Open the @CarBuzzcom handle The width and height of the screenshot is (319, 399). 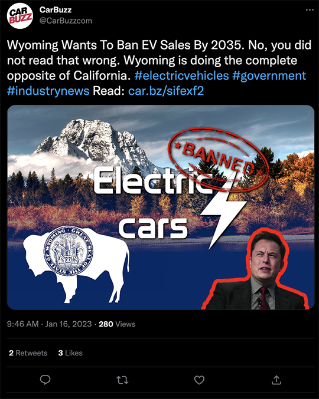pyautogui.click(x=66, y=21)
